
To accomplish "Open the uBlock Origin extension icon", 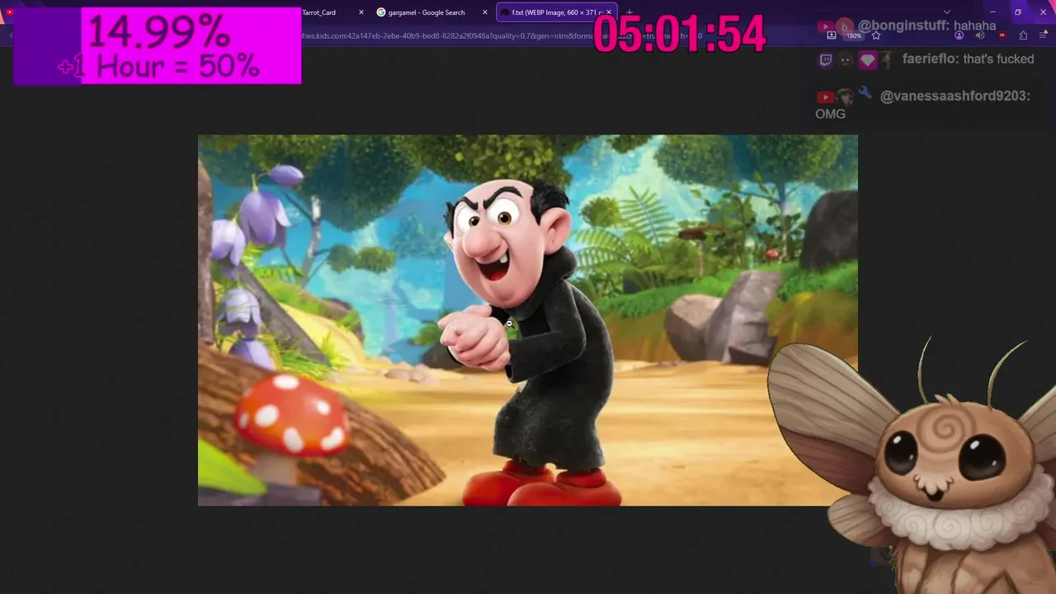I will (1002, 35).
